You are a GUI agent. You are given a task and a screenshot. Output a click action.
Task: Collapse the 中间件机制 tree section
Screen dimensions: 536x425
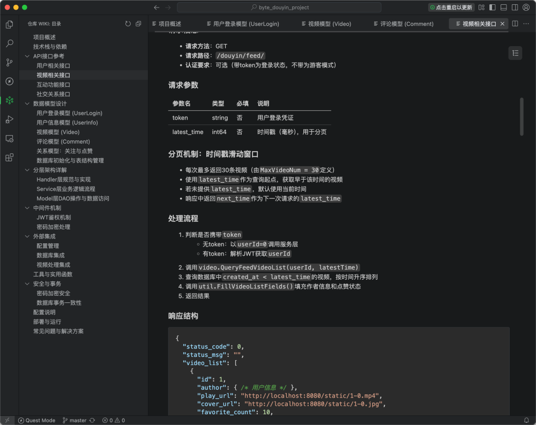[27, 207]
